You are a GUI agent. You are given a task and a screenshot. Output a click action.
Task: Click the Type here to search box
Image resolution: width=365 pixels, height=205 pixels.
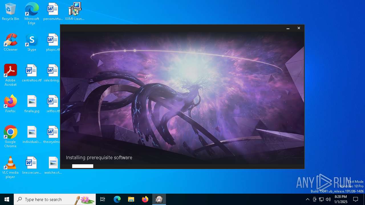pyautogui.click(x=55, y=199)
